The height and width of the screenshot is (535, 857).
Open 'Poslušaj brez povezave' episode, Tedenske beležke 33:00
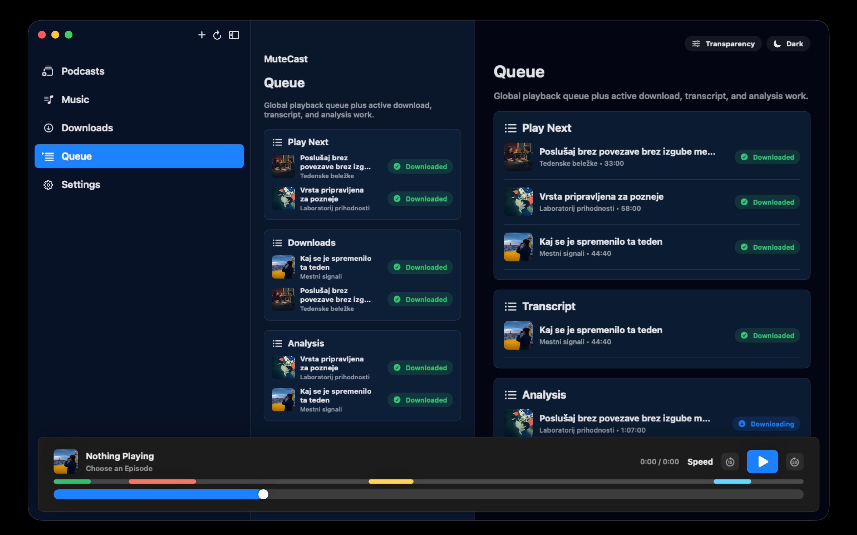click(652, 157)
